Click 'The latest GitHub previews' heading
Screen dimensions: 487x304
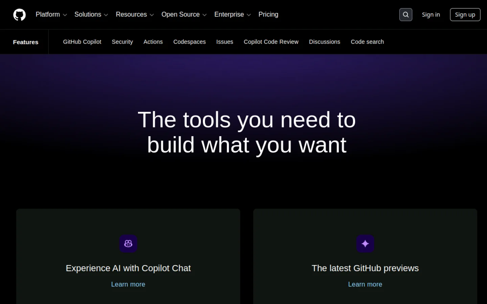[x=365, y=268]
